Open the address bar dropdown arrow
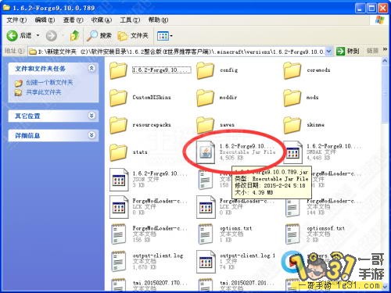Screen dimensions: 391x293 [x=329, y=52]
